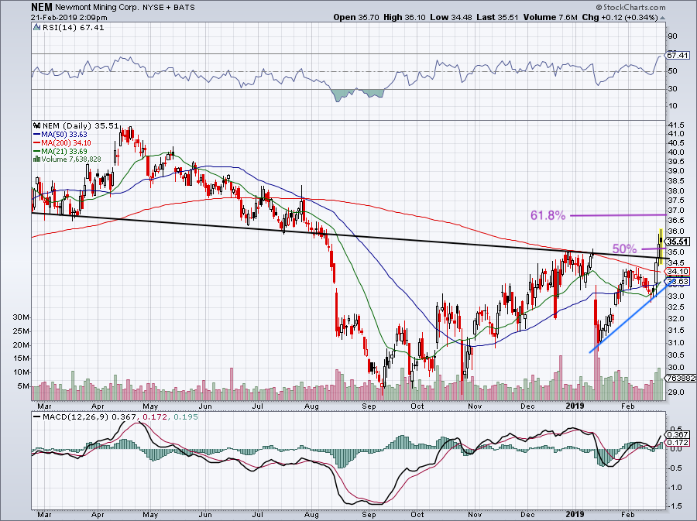Screen dimensions: 697x521
Task: Open the StockCharts.com copyright link
Action: tap(630, 7)
